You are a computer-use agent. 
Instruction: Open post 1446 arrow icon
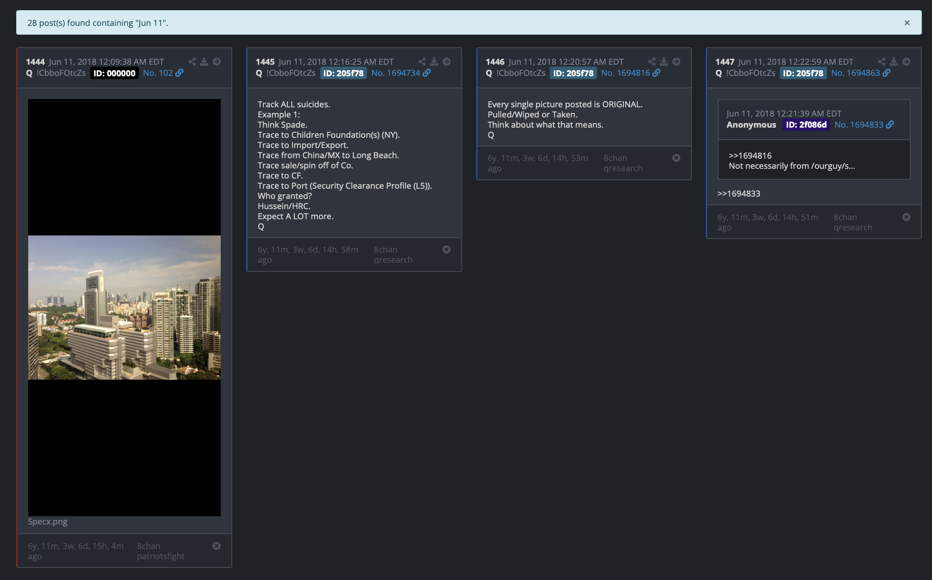coord(677,62)
